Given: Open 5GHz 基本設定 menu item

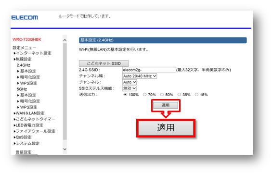Looking at the screenshot, I should (x=26, y=95).
